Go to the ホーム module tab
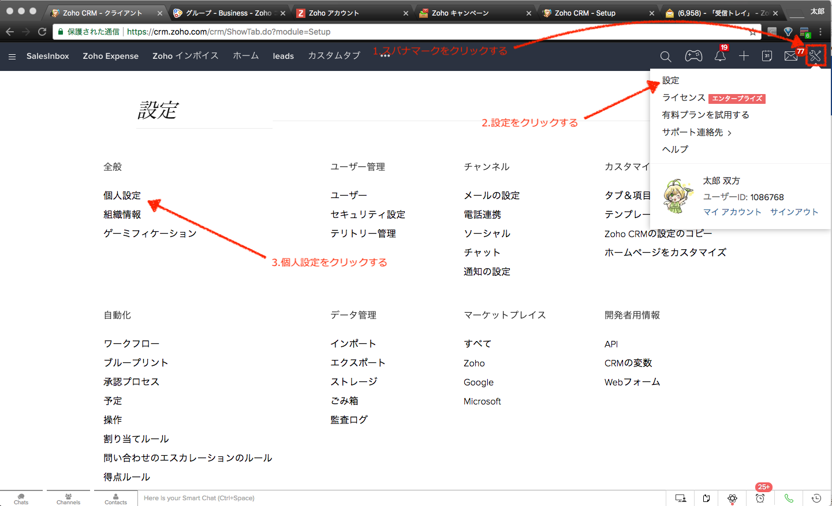Image resolution: width=832 pixels, height=506 pixels. pos(246,56)
